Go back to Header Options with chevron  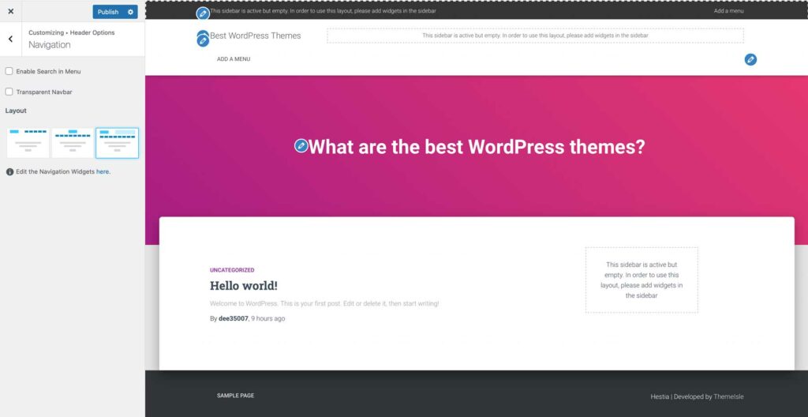click(10, 39)
